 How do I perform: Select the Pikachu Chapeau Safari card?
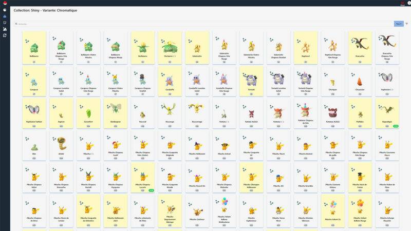tap(34, 178)
